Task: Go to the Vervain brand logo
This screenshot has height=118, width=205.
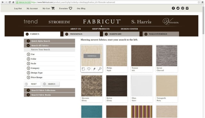Action: [171, 22]
